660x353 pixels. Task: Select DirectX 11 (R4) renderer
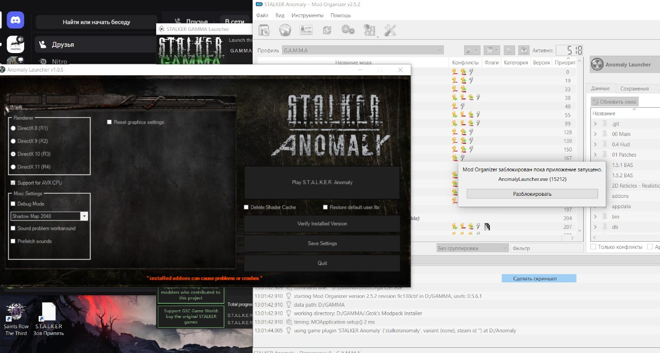click(13, 167)
